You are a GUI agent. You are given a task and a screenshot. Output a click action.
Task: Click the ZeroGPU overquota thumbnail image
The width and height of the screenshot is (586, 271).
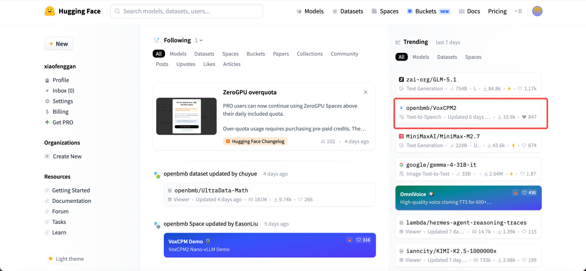(187, 116)
